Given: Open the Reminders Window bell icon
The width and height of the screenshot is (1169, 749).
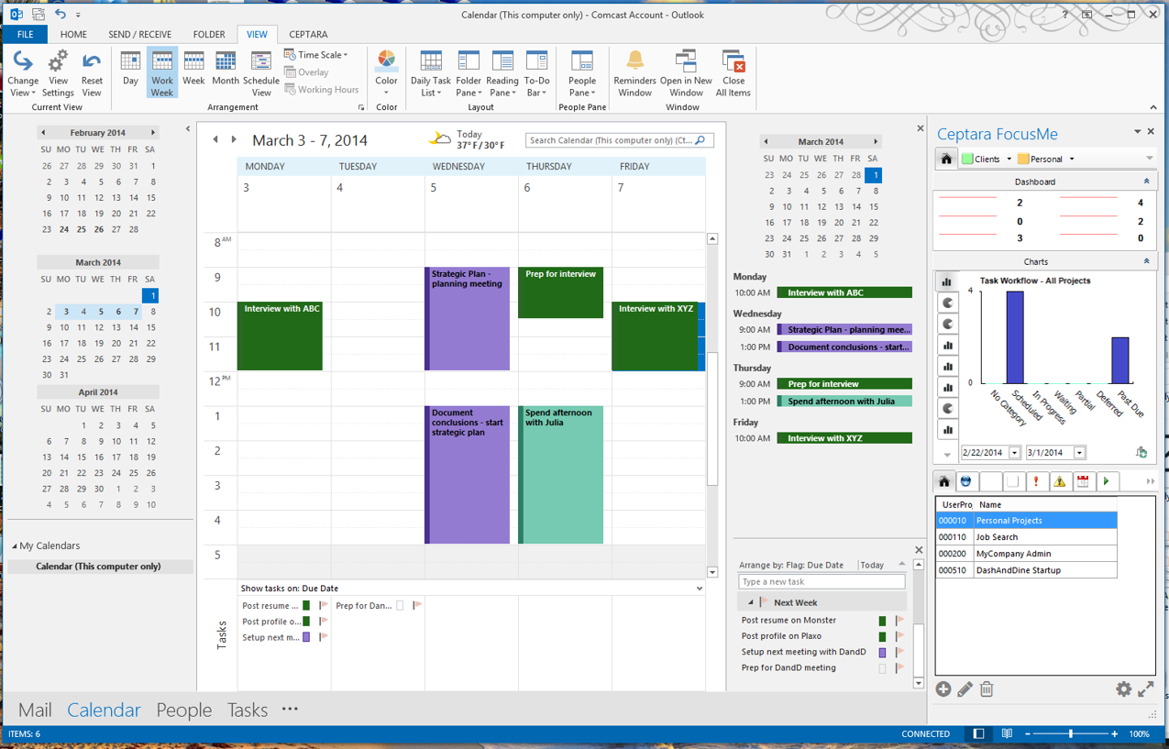Looking at the screenshot, I should pos(634,61).
